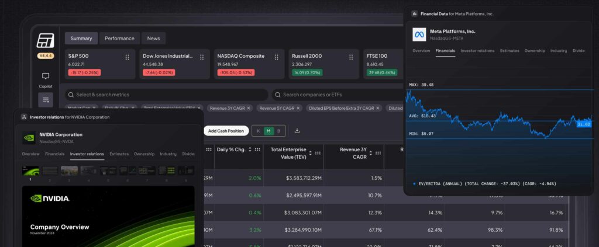Switch number units to K (thousands)
The height and width of the screenshot is (247, 599).
[x=259, y=131]
